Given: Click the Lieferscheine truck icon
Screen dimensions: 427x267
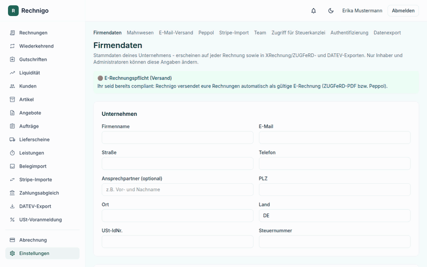Looking at the screenshot, I should point(12,139).
